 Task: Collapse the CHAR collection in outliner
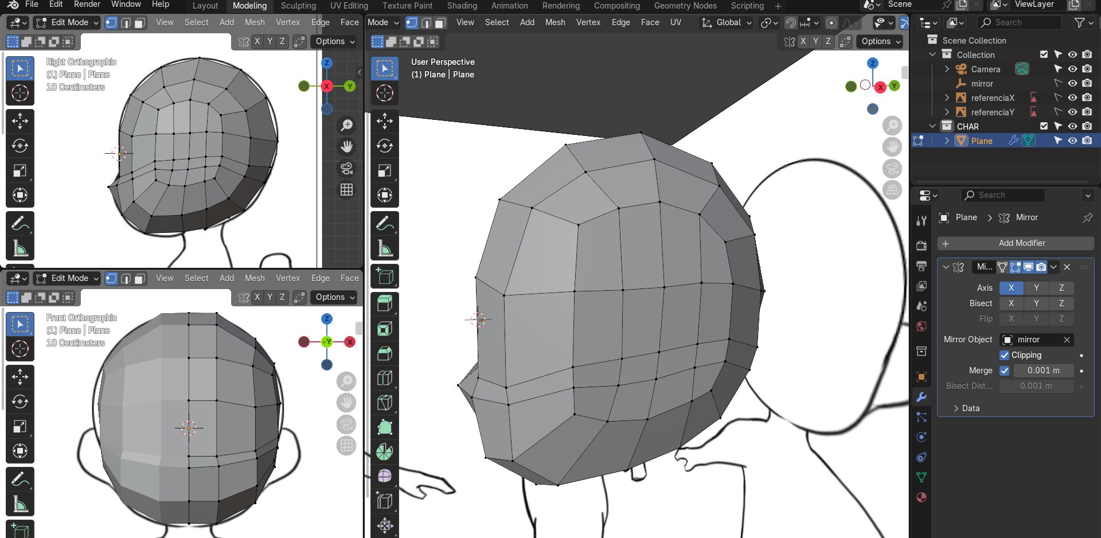point(933,126)
